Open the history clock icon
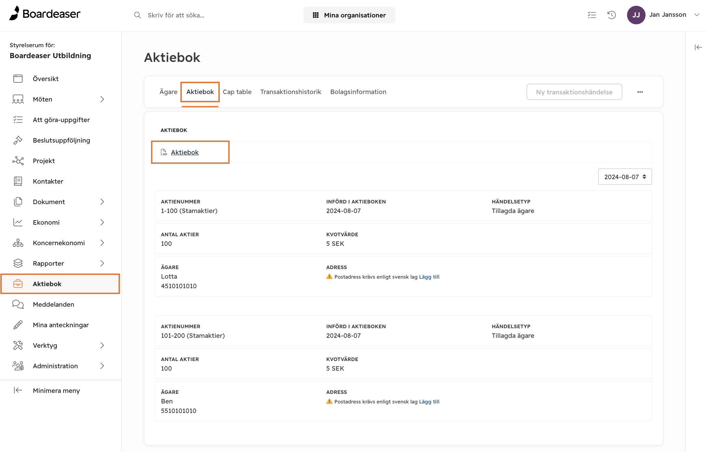Image resolution: width=706 pixels, height=452 pixels. point(612,15)
